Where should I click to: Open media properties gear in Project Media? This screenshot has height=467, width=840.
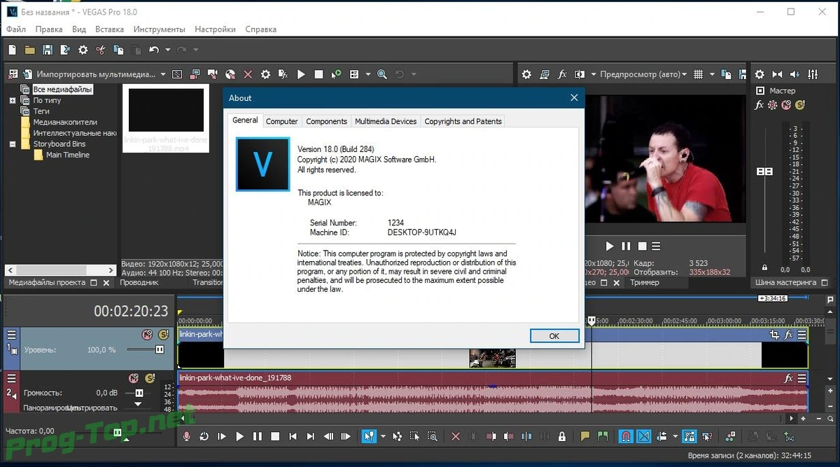coord(265,74)
